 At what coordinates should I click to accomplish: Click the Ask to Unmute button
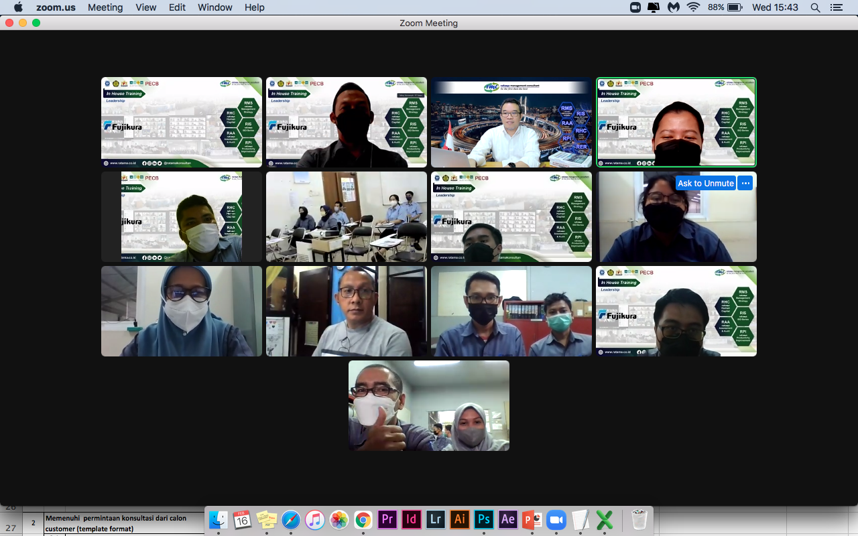(x=705, y=184)
